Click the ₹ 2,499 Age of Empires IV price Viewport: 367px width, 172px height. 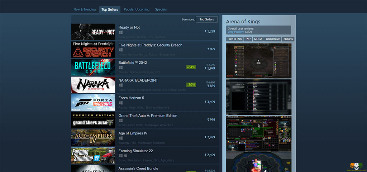point(210,137)
